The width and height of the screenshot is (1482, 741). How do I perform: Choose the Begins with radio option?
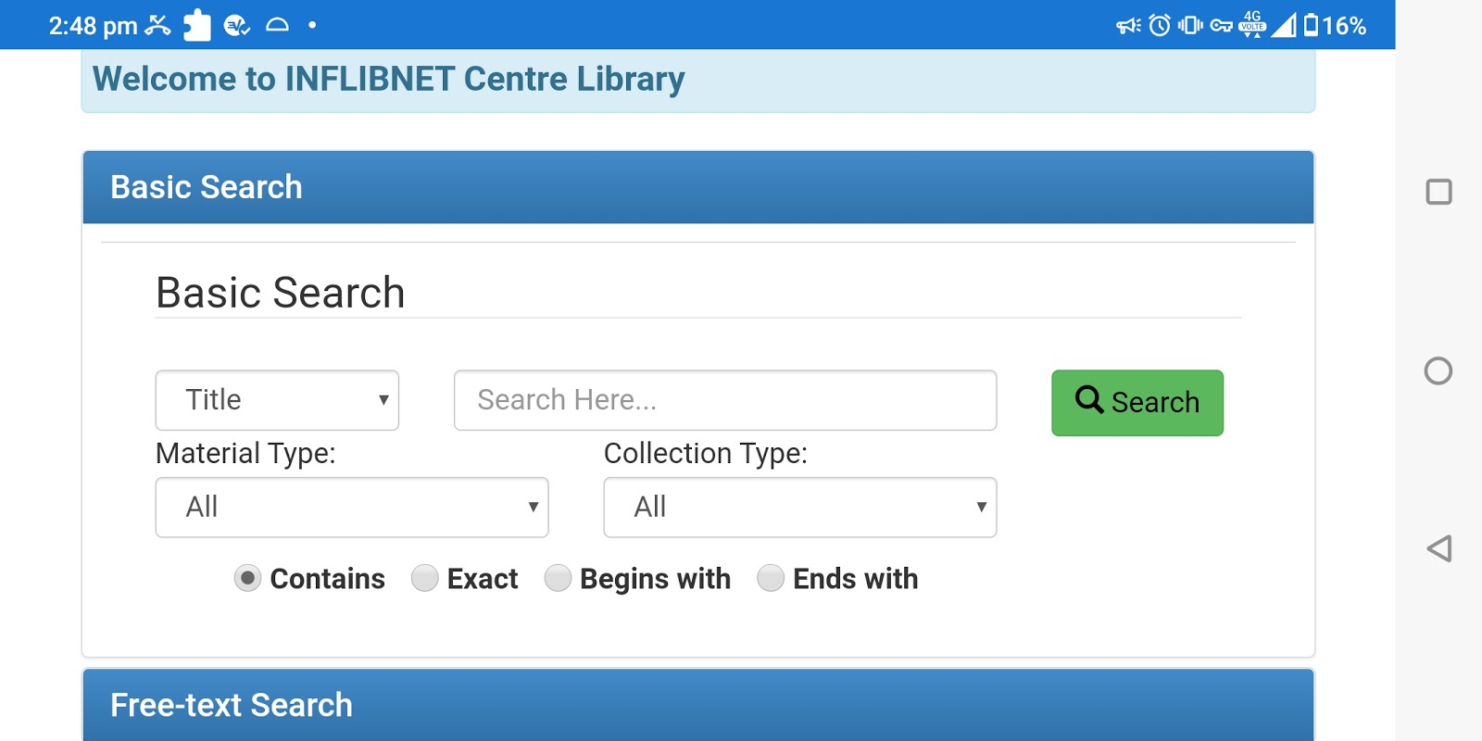click(558, 579)
